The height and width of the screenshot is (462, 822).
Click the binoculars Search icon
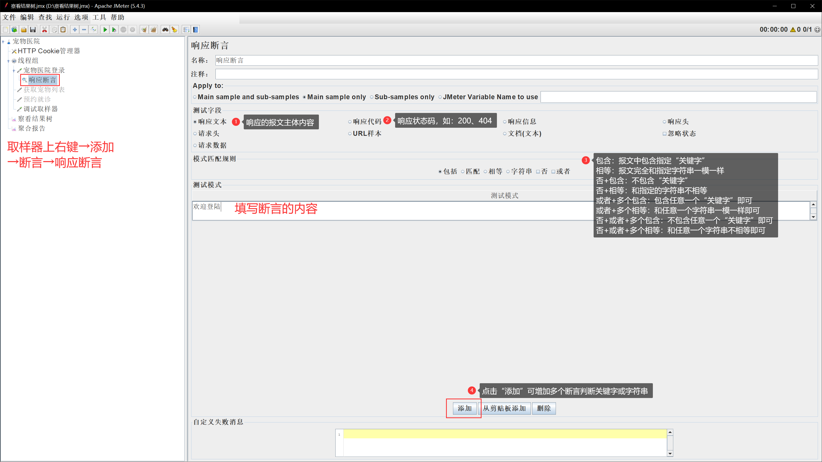pos(165,30)
